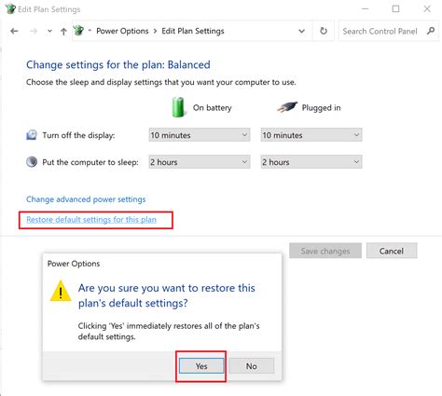The height and width of the screenshot is (396, 442).
Task: Select the Edit Plan Settings breadcrumb
Action: click(193, 31)
